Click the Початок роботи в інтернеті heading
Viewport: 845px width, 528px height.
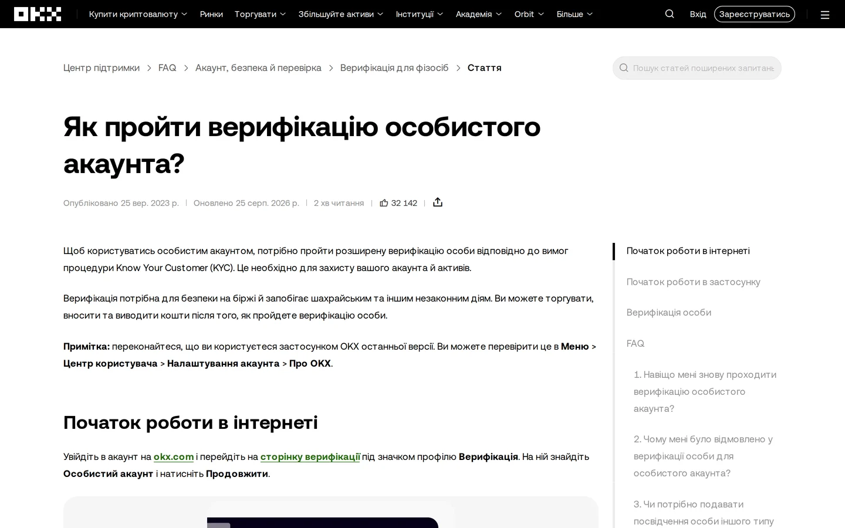coord(191,422)
